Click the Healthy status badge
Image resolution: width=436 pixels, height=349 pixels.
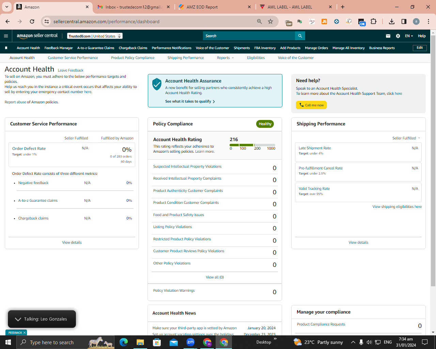click(x=265, y=124)
